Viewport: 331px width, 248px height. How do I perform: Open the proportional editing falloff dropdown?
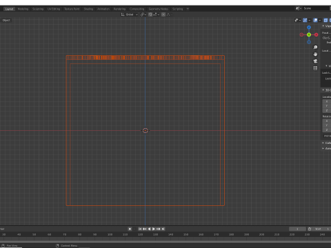(169, 14)
